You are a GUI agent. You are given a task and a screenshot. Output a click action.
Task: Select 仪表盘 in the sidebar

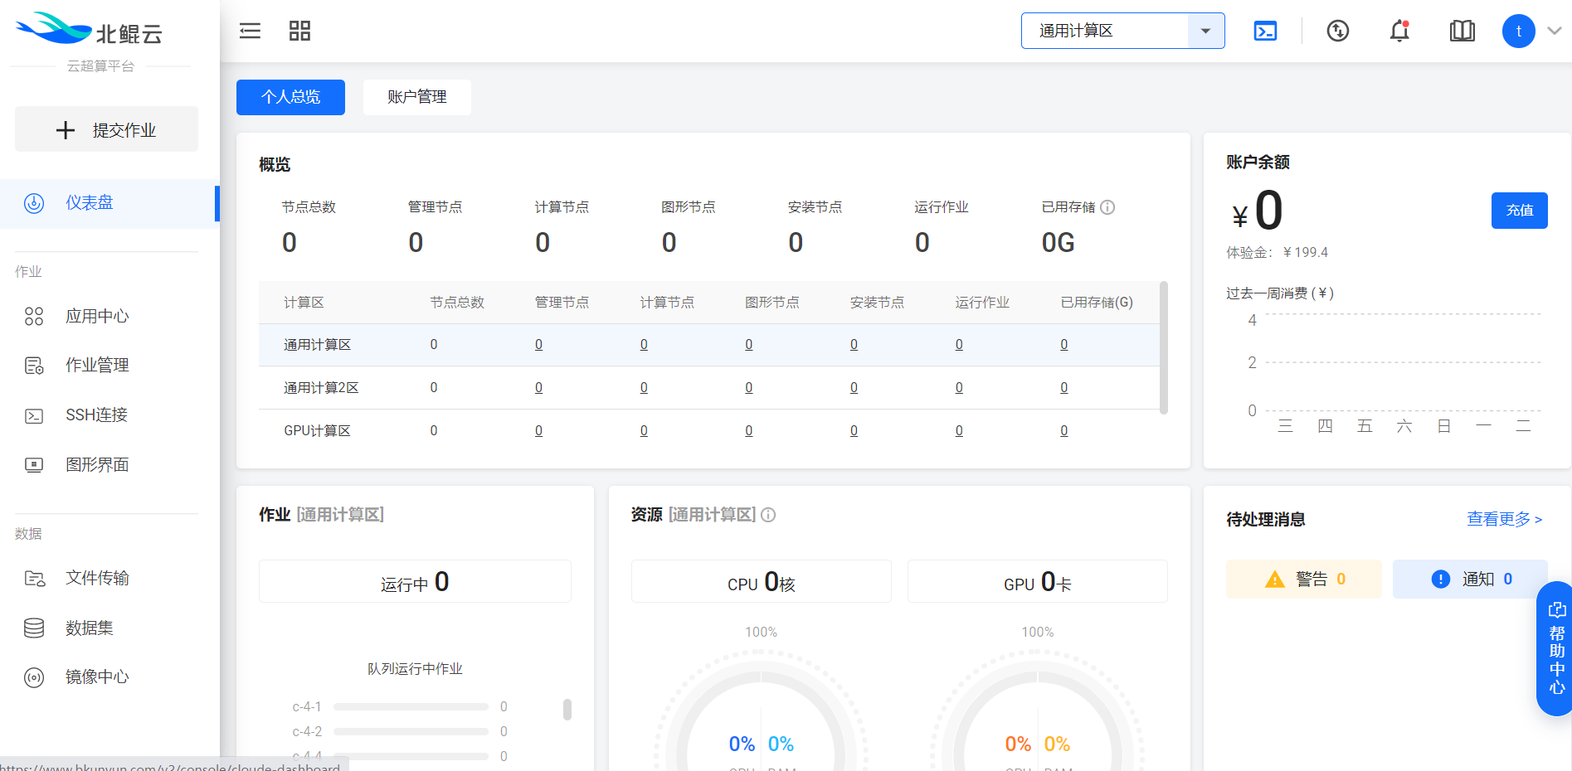tap(110, 203)
